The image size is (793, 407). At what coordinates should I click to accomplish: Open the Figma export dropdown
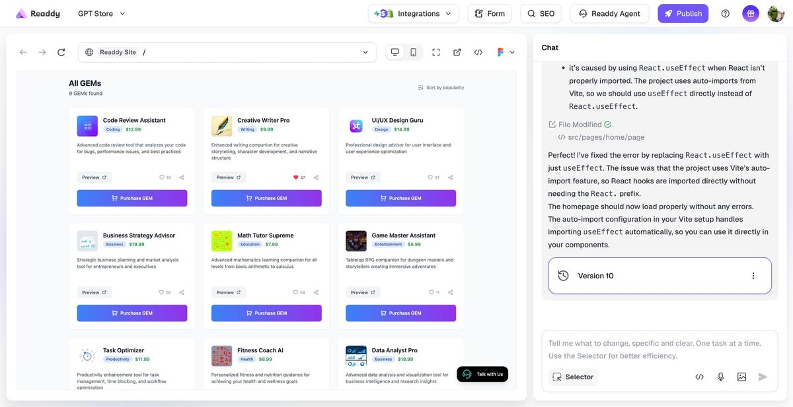click(505, 52)
